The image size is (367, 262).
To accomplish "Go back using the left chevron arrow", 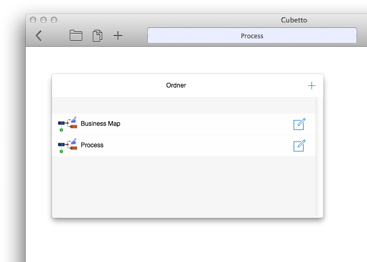I will coord(39,36).
